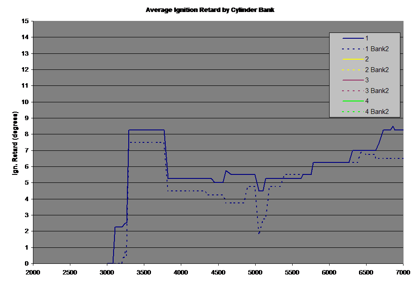420x287 pixels.
Task: Select the solid maroon line key in legend
Action: [x=352, y=80]
